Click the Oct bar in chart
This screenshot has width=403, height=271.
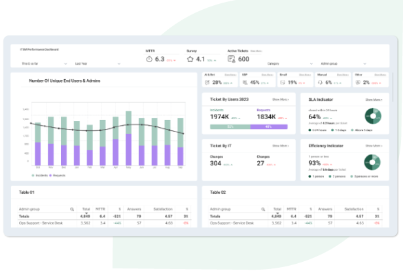(38, 144)
